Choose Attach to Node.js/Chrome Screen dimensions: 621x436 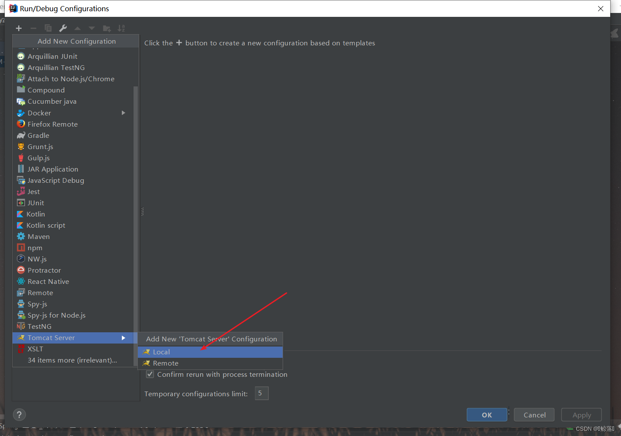[x=73, y=79]
